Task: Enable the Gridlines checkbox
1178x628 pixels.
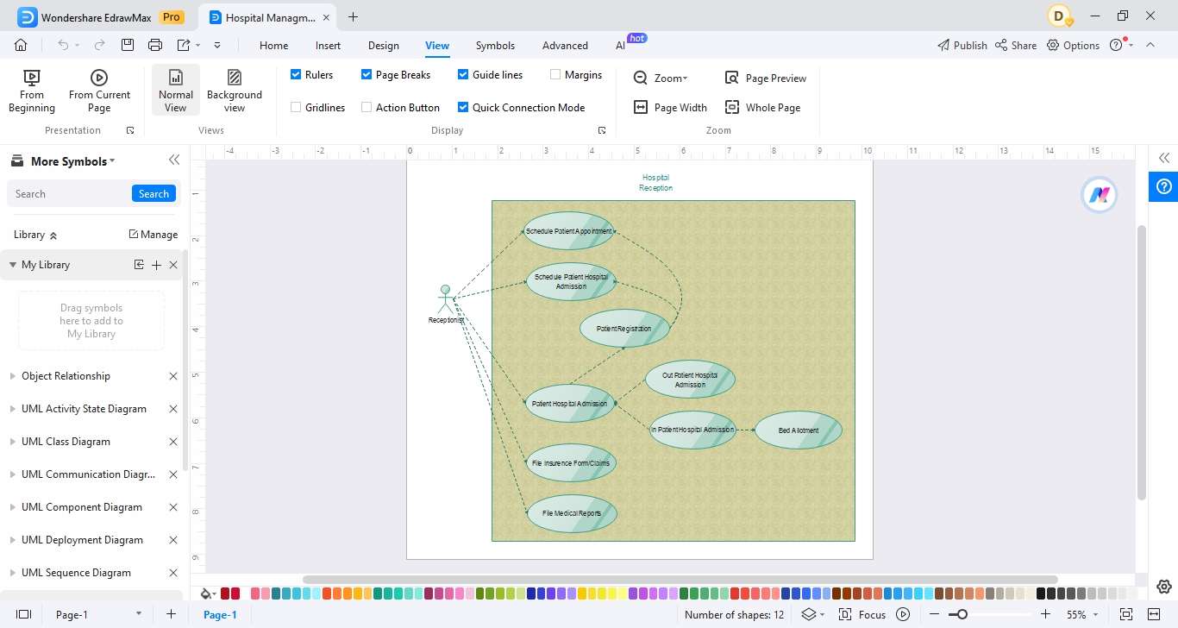Action: point(296,108)
